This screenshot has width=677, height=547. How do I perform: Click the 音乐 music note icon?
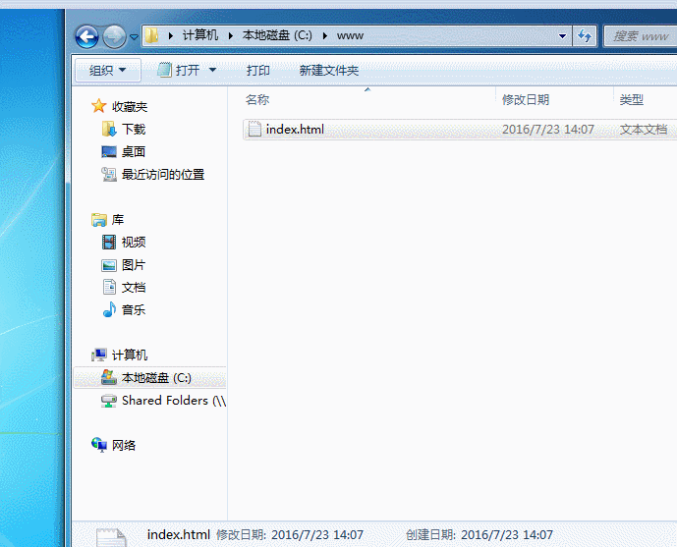coord(109,309)
